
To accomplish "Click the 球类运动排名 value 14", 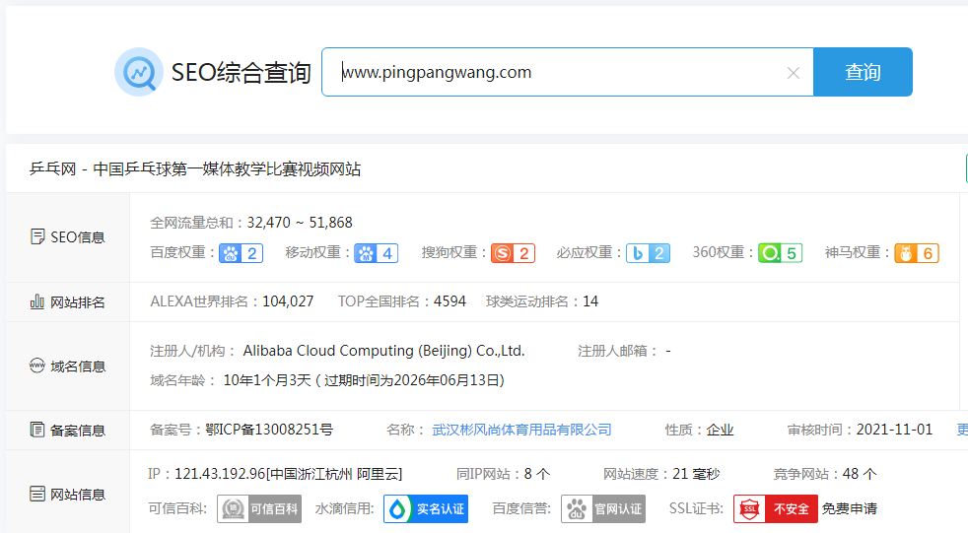I will click(590, 301).
